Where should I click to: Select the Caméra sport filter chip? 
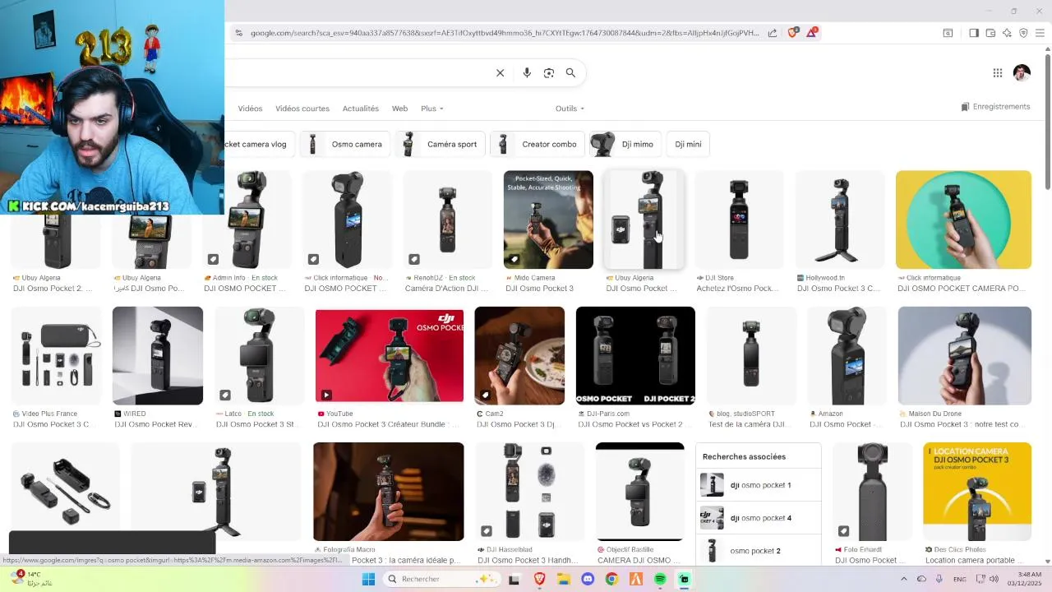441,144
